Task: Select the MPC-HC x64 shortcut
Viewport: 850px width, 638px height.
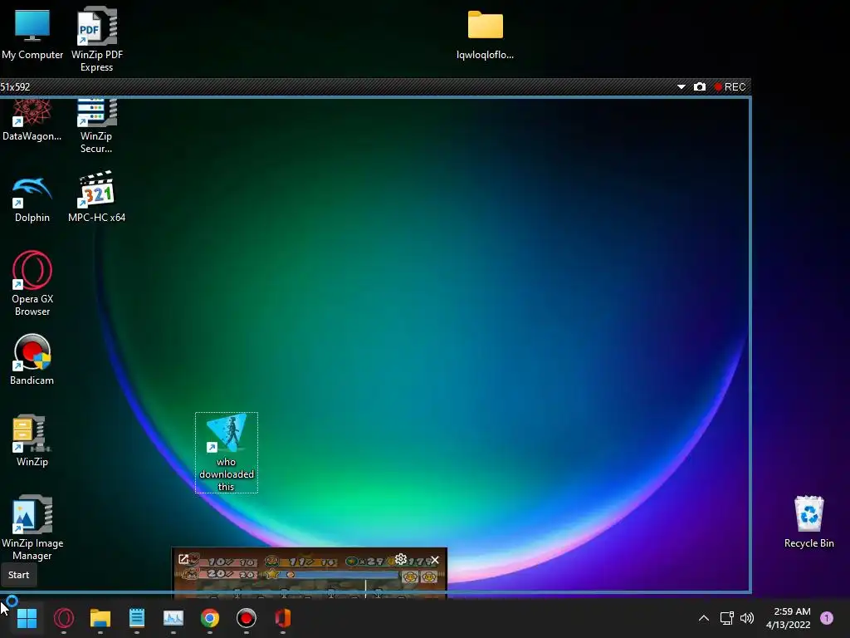Action: click(x=96, y=196)
